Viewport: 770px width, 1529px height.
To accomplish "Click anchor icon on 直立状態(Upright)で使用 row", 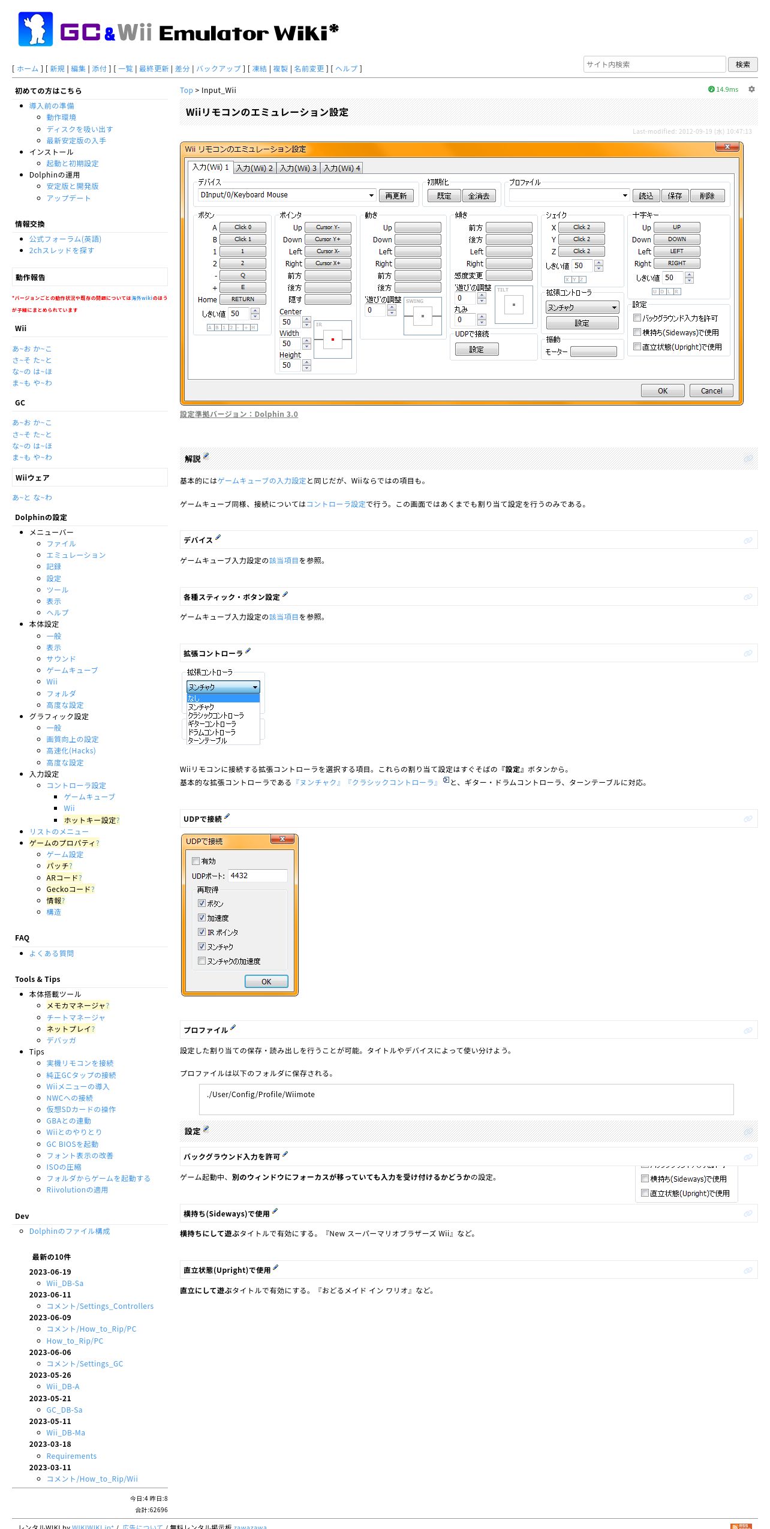I will click(748, 1270).
